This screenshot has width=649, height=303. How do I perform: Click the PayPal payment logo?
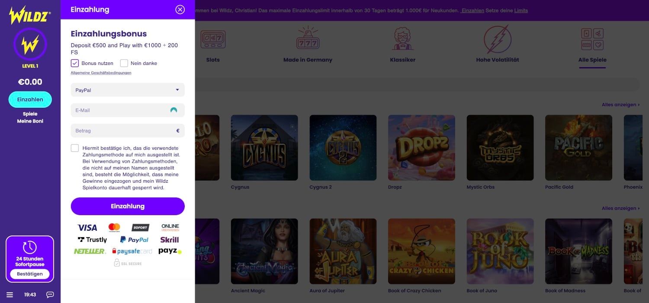tap(134, 239)
